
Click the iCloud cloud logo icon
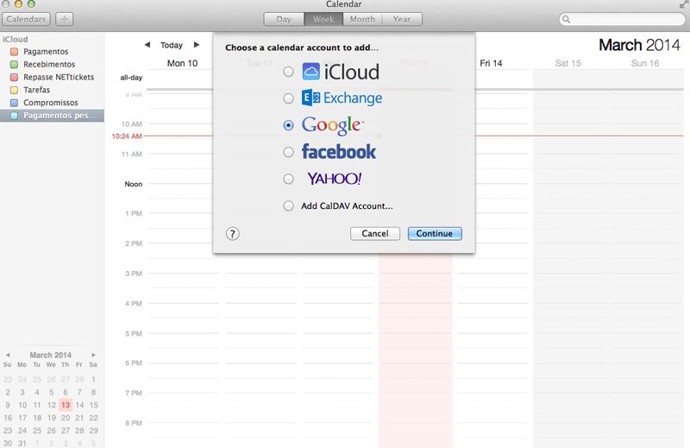point(310,72)
